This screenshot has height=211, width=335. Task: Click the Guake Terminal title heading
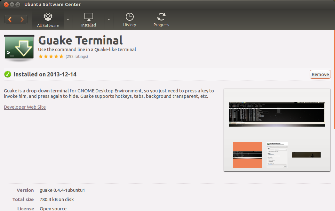tap(80, 40)
